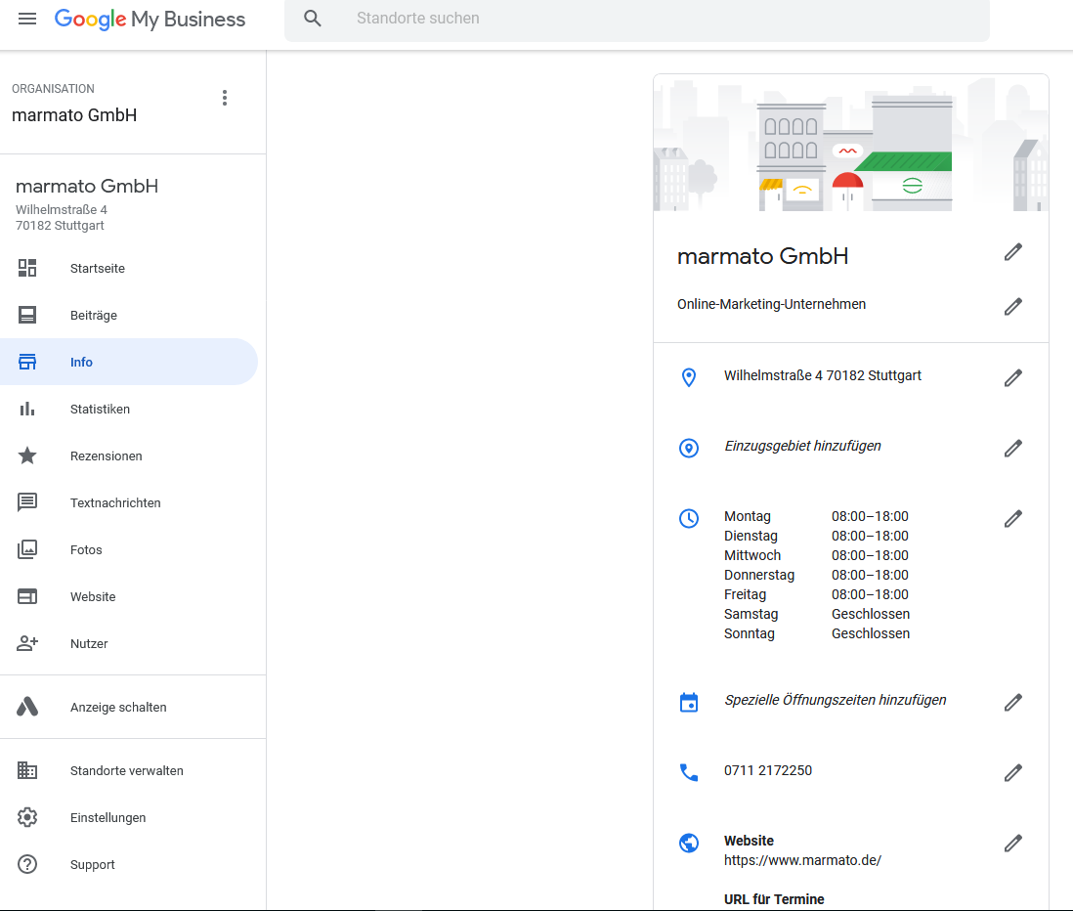Open the Support help icon
This screenshot has width=1073, height=911.
coord(26,864)
